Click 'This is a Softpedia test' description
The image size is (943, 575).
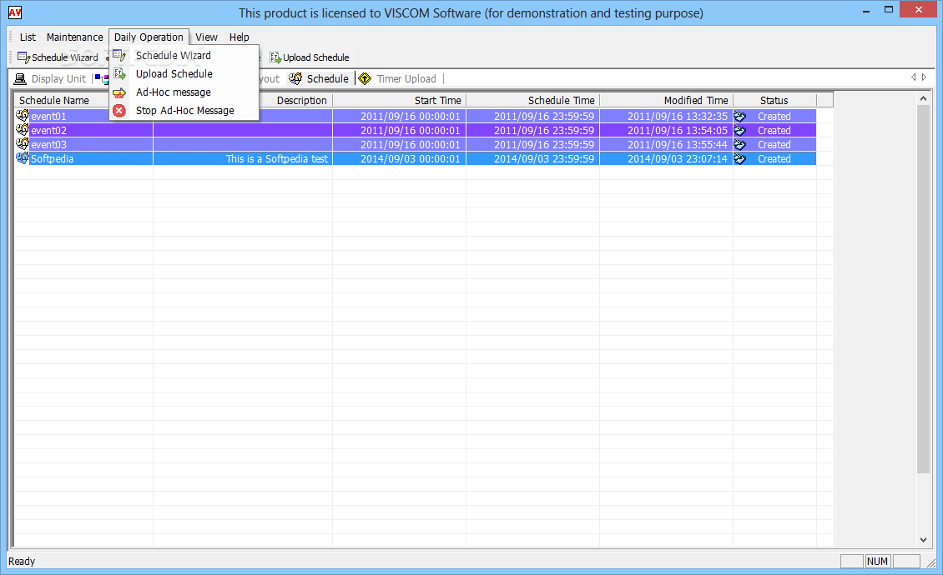coord(277,158)
